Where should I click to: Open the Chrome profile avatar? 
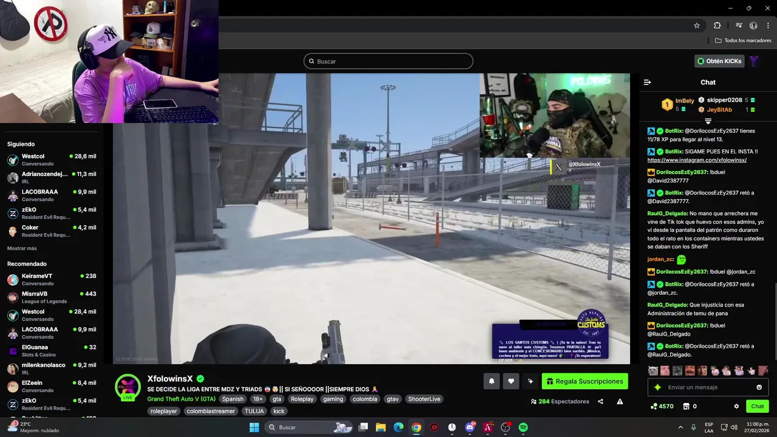point(753,25)
